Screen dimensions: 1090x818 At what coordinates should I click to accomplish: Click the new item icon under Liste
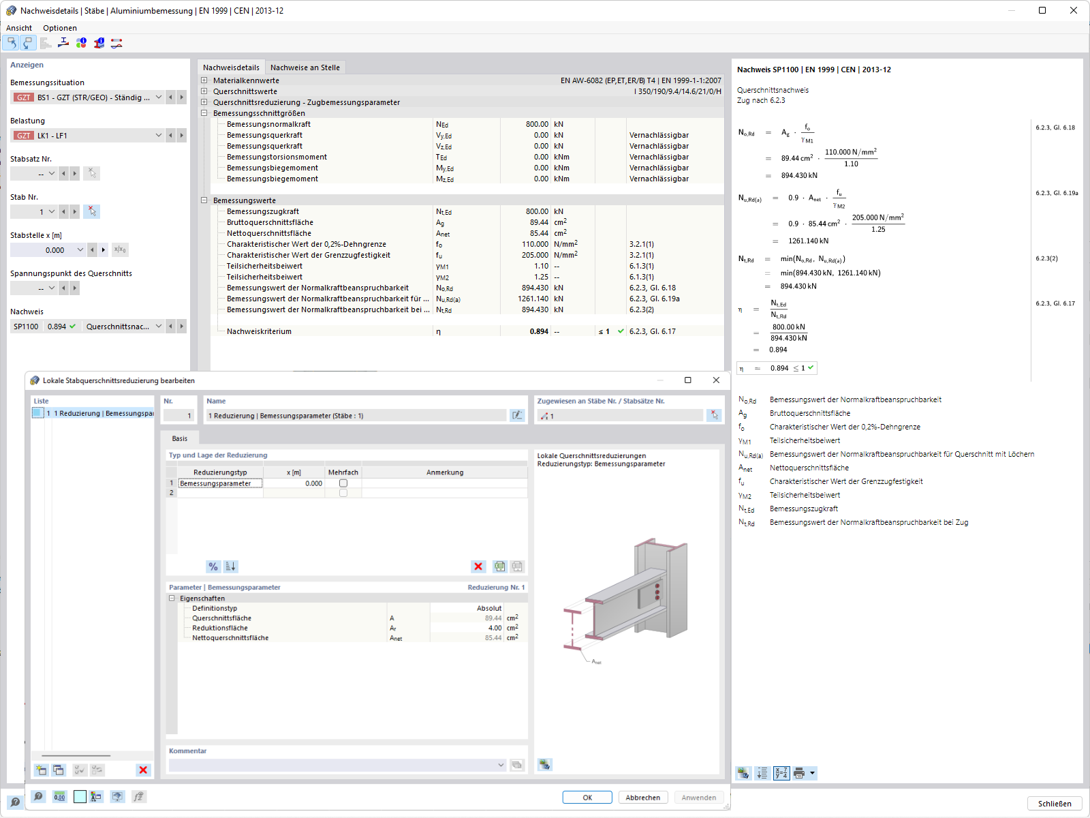[x=41, y=770]
